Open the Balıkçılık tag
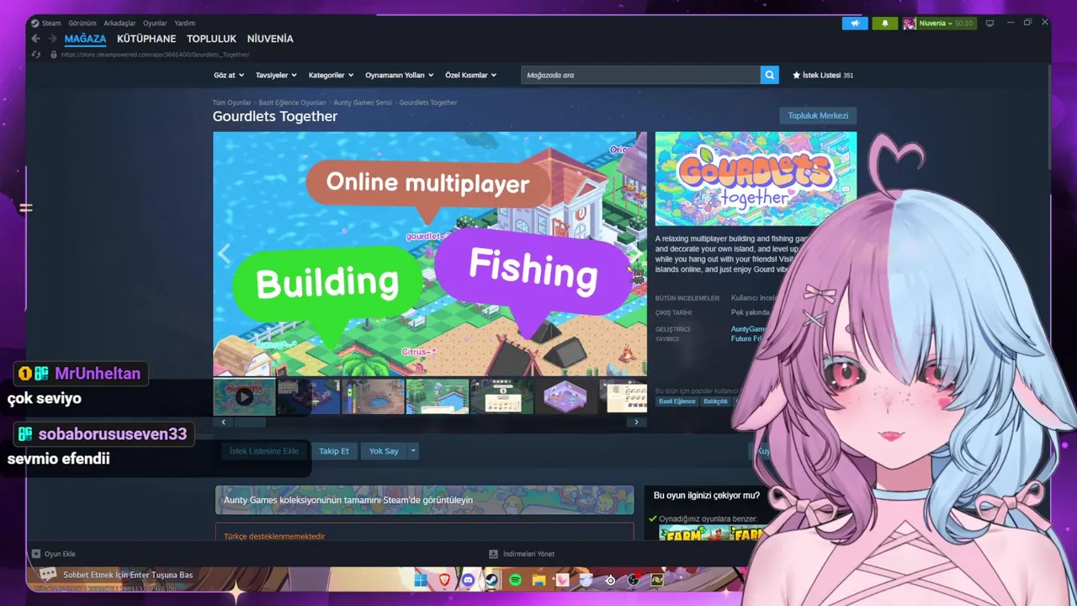The width and height of the screenshot is (1077, 606). [x=716, y=401]
